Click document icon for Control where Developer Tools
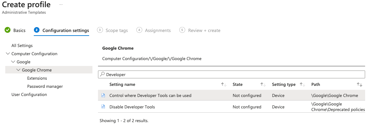This screenshot has height=127, width=372. 103,96
